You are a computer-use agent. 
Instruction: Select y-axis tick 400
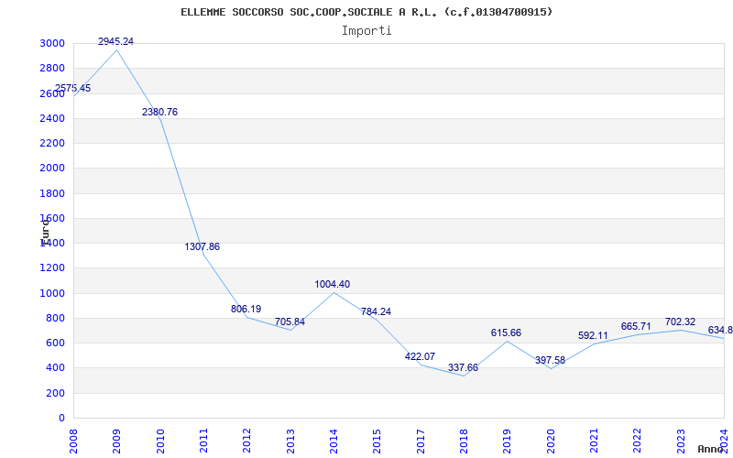[x=57, y=368]
